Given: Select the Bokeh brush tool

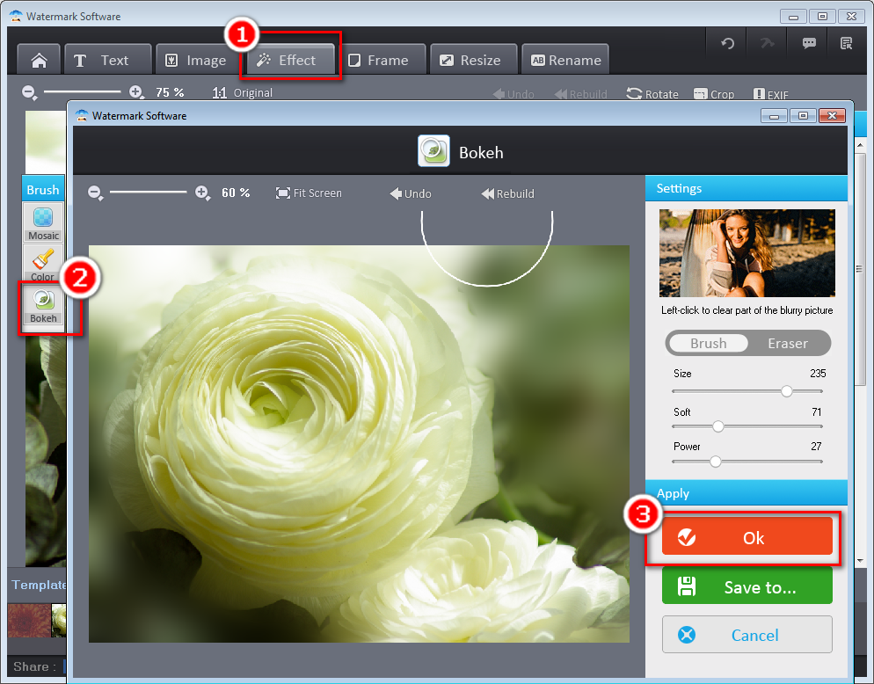Looking at the screenshot, I should (43, 305).
